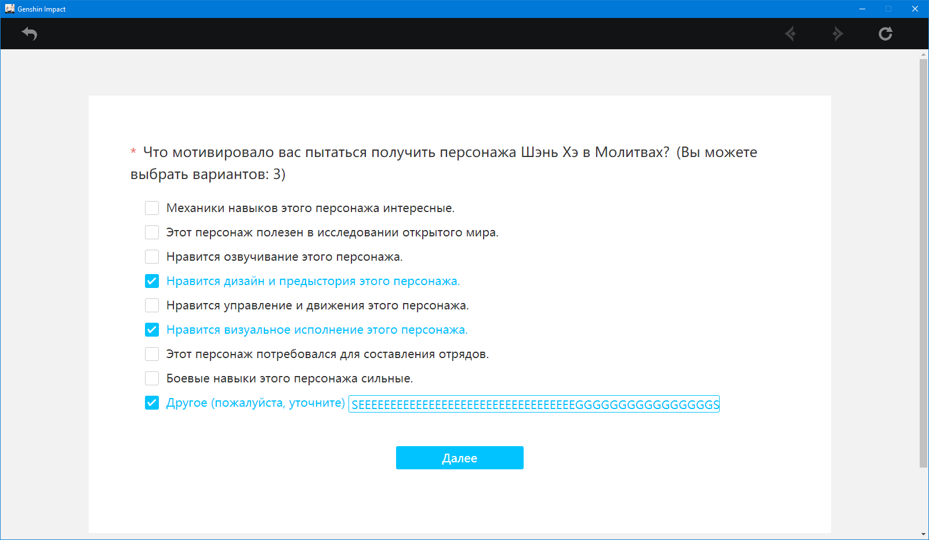
Task: Click the refresh page icon
Action: click(886, 34)
